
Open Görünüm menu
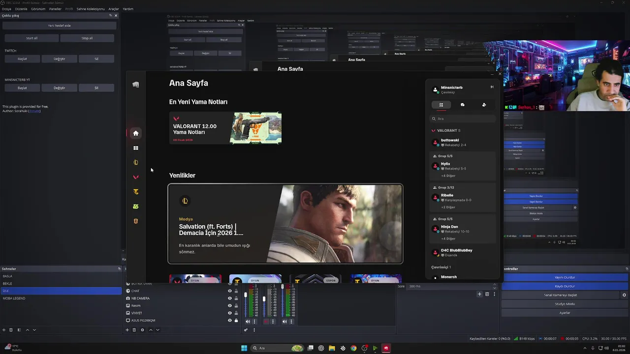click(x=38, y=9)
